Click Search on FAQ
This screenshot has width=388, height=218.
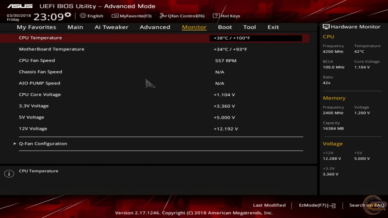pyautogui.click(x=367, y=205)
